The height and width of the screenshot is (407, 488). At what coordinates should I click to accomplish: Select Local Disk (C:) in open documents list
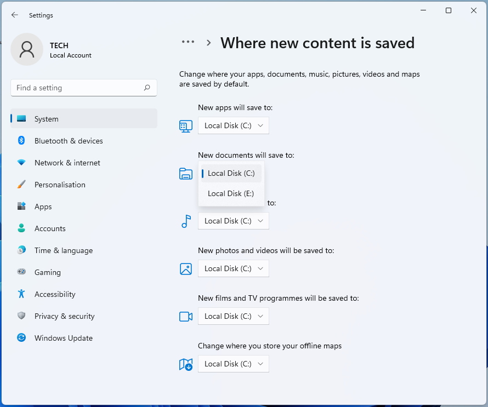[231, 173]
